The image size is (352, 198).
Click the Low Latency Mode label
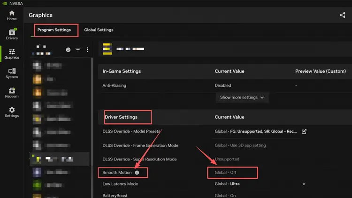[x=120, y=184]
